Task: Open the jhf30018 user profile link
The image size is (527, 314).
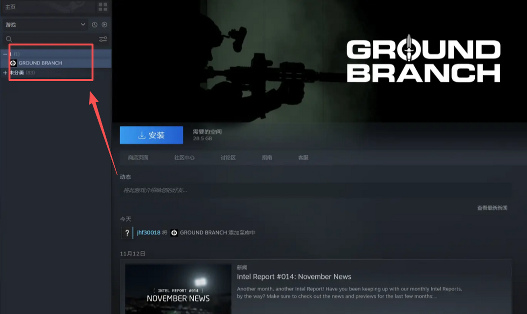Action: (148, 233)
